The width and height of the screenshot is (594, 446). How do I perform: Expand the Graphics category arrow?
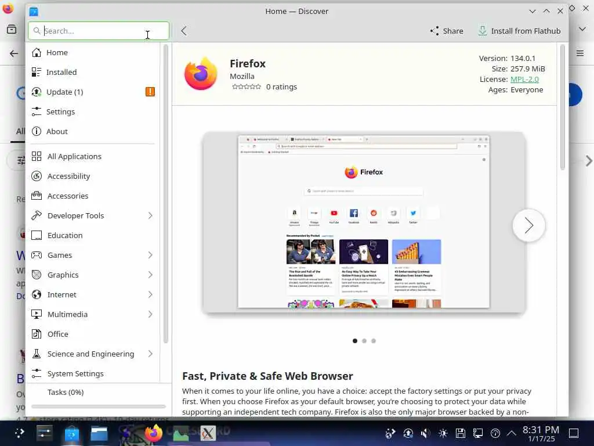(x=150, y=275)
